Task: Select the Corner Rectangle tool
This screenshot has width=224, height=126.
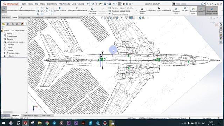Action: 38,11
